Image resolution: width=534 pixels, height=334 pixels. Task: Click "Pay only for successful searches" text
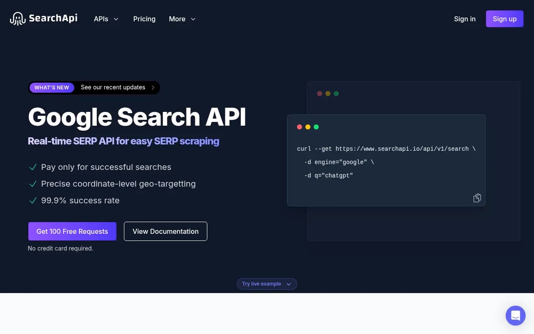tap(106, 167)
